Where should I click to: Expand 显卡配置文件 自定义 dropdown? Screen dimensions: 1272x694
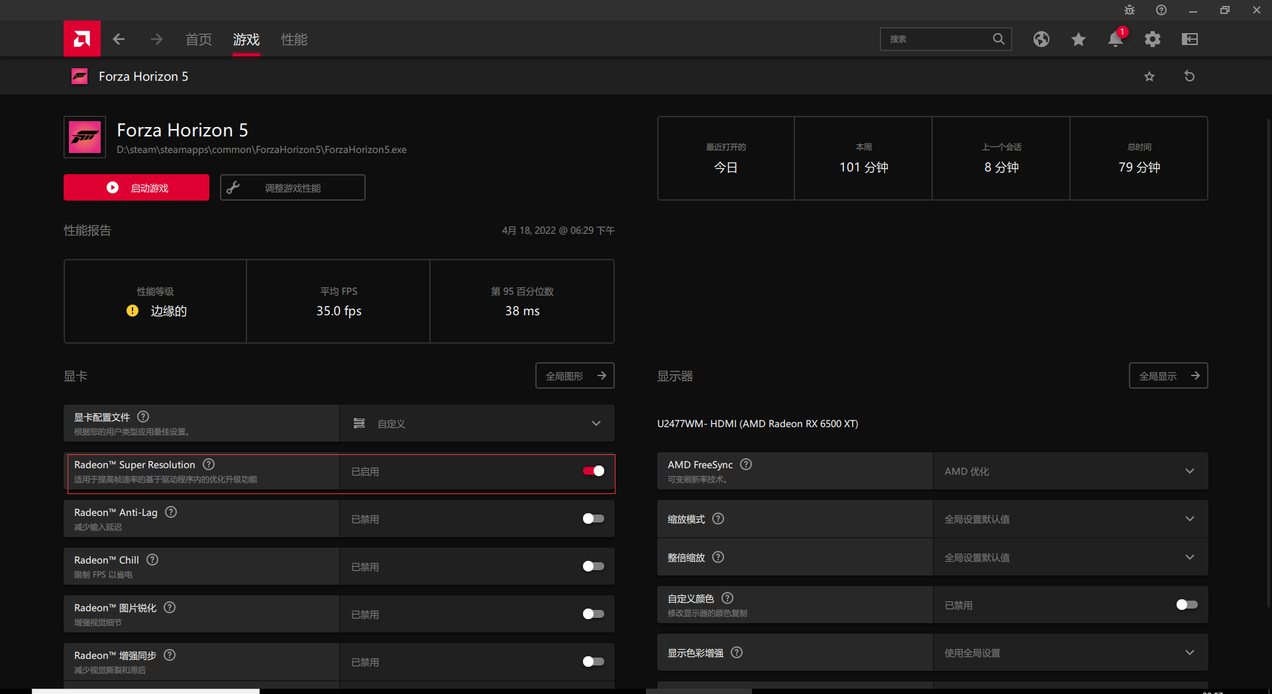point(477,423)
